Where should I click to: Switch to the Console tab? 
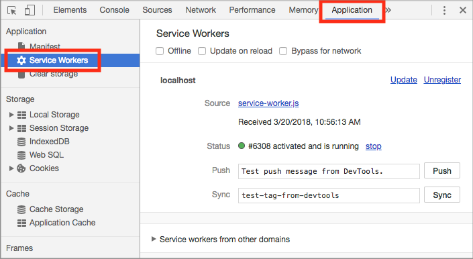click(114, 10)
